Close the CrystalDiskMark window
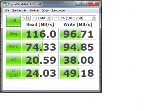The width and height of the screenshot is (148, 111). point(94,3)
